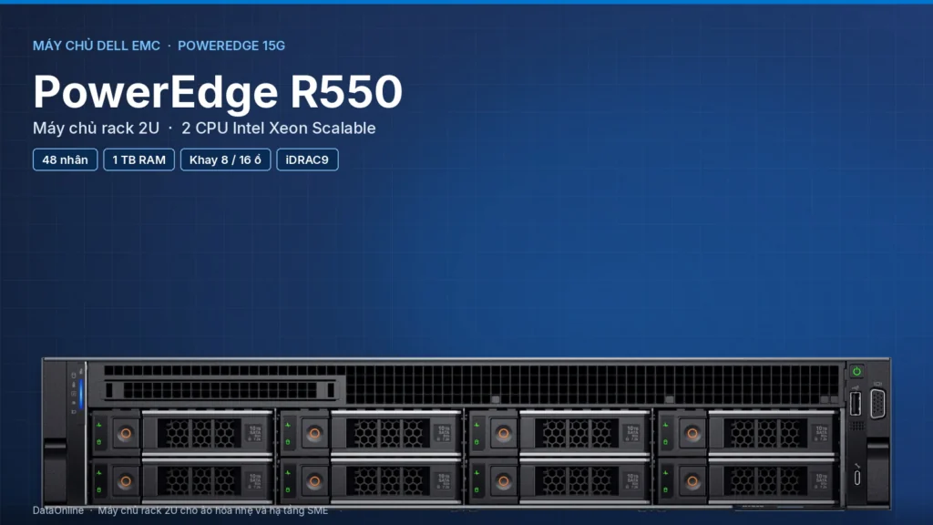Click "MÁY CHỦ DELL EMC" breadcrumb text
The image size is (933, 525).
tap(97, 46)
